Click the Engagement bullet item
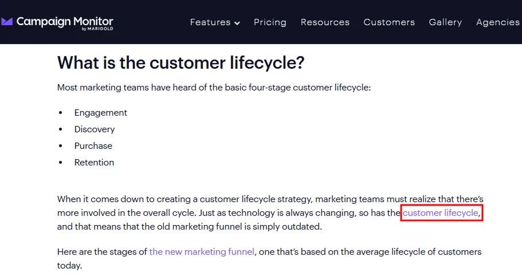 101,113
